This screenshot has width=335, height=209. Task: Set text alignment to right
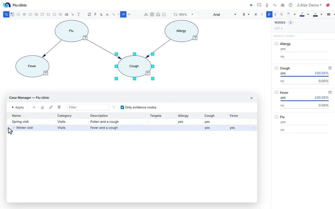(x=281, y=15)
